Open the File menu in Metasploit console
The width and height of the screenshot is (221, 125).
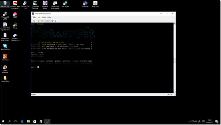pyautogui.click(x=34, y=17)
